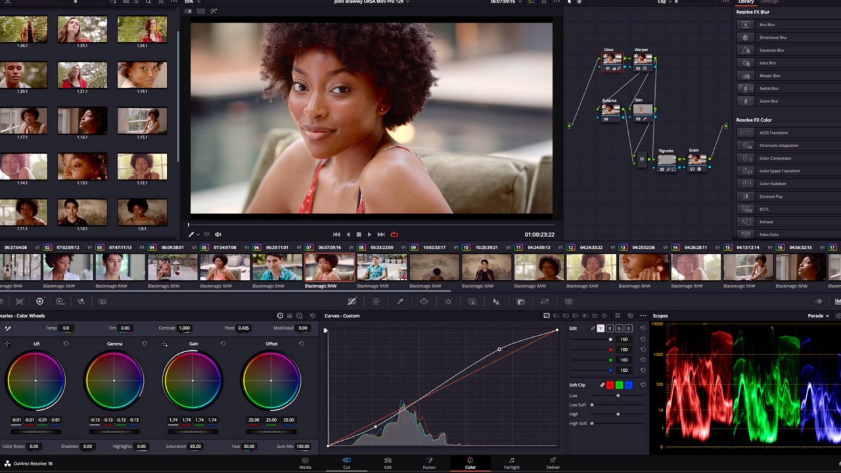This screenshot has height=473, width=841.
Task: Open the Motion Effects palette icon
Action: [x=102, y=302]
